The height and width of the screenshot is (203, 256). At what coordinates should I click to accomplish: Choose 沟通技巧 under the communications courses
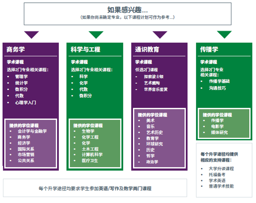pos(217,88)
